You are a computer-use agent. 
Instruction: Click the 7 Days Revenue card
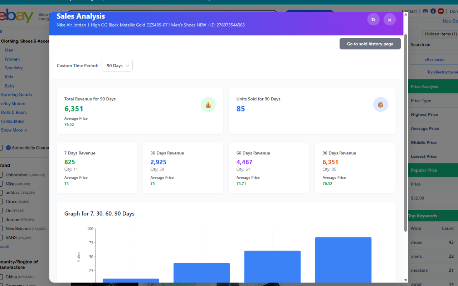[x=97, y=168]
